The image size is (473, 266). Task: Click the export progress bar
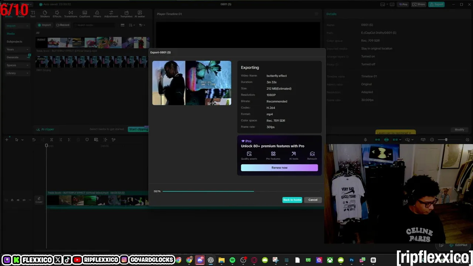241,191
